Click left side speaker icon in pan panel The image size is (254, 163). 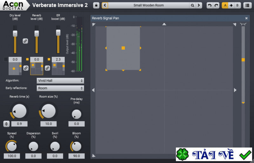(x=93, y=90)
